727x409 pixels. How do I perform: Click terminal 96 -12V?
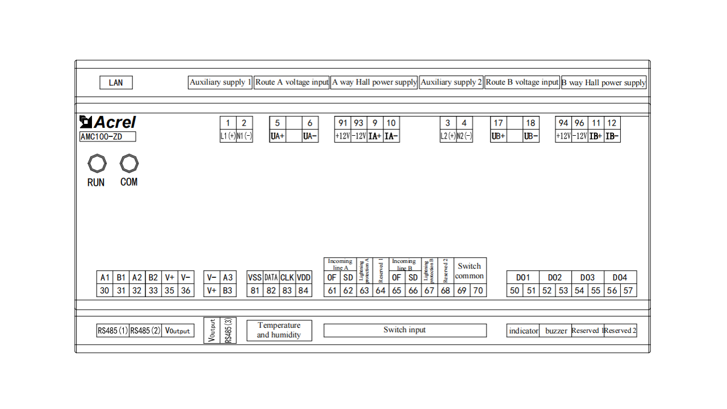(x=579, y=130)
